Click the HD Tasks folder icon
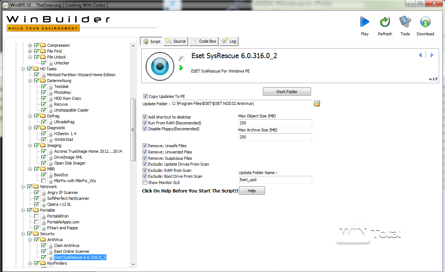 click(36, 69)
